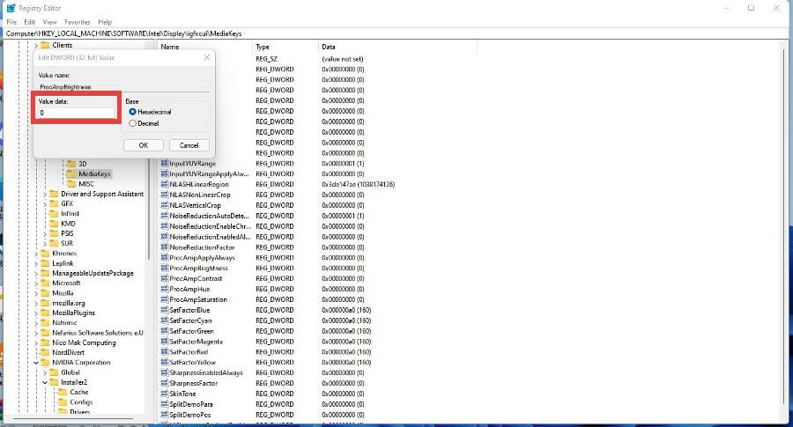Click the folder icon for Mozilla

(x=45, y=293)
